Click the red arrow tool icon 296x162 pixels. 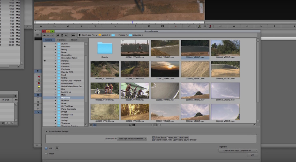point(39,77)
